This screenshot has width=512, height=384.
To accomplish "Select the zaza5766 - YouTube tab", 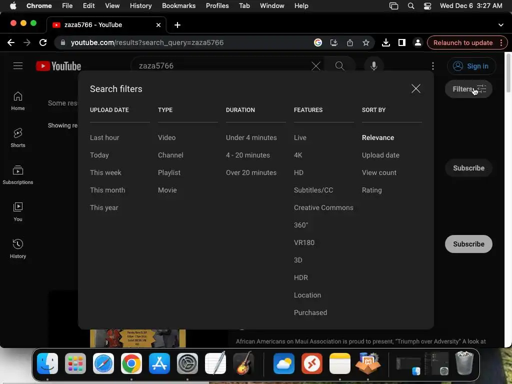I will tap(106, 25).
